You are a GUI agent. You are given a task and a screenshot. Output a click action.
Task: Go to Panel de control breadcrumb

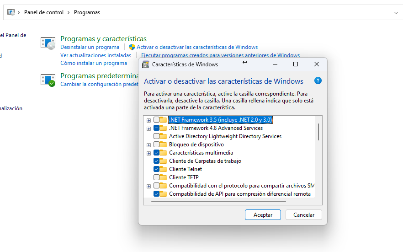(x=44, y=12)
